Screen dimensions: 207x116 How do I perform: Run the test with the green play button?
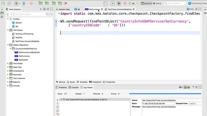tap(113, 4)
